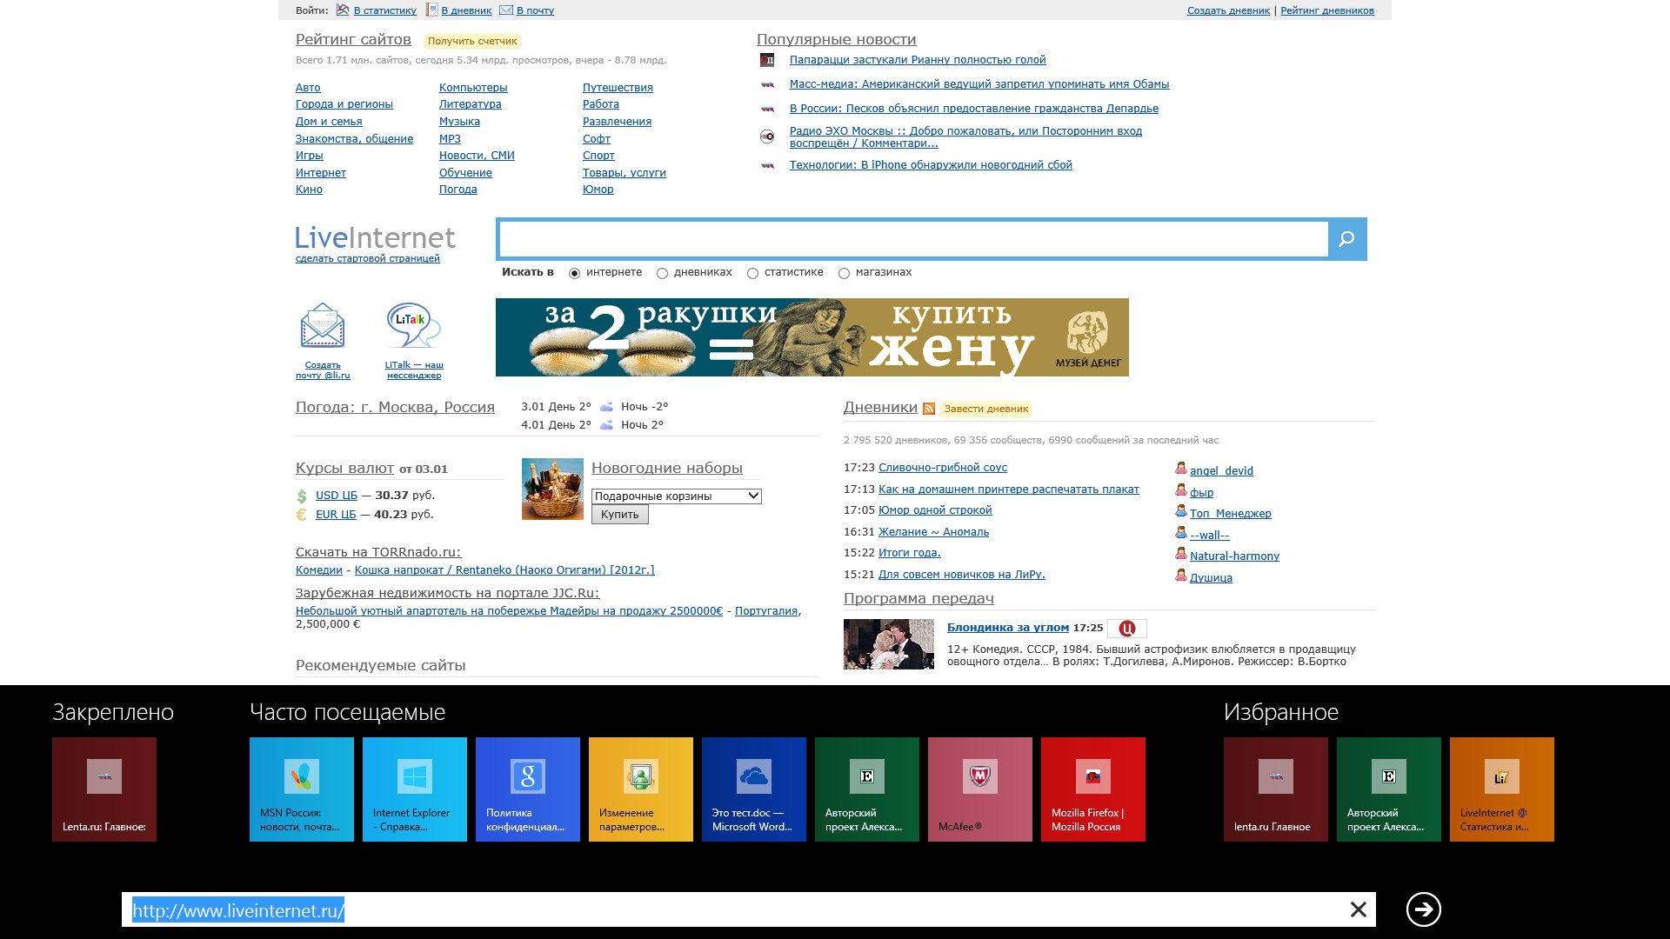This screenshot has height=939, width=1670.
Task: Open the McAfee frequent tile
Action: pos(979,789)
